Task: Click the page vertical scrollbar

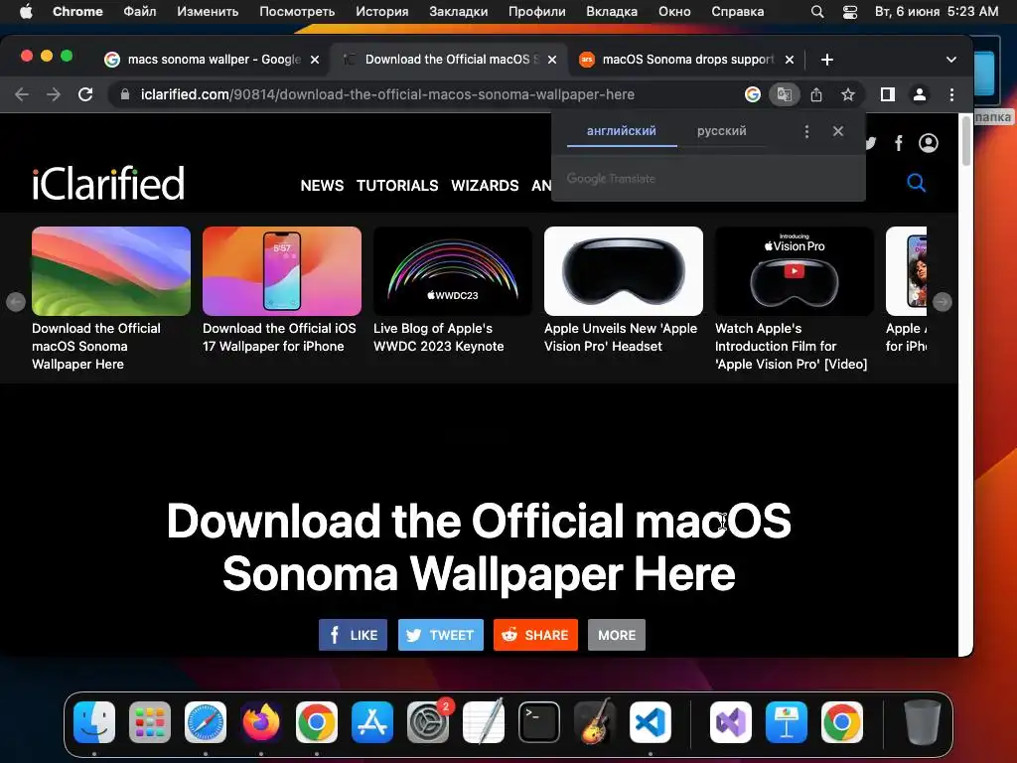Action: tap(965, 141)
